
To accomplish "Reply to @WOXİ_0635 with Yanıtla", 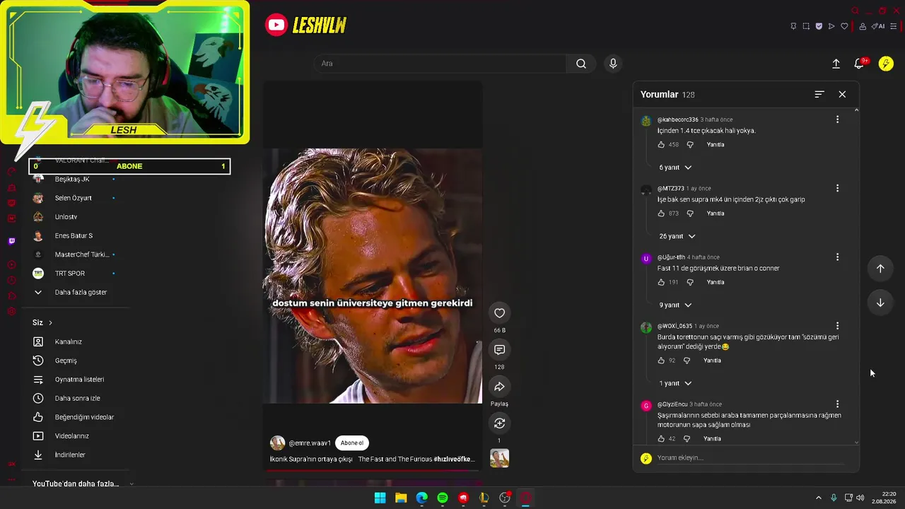I will click(x=712, y=361).
